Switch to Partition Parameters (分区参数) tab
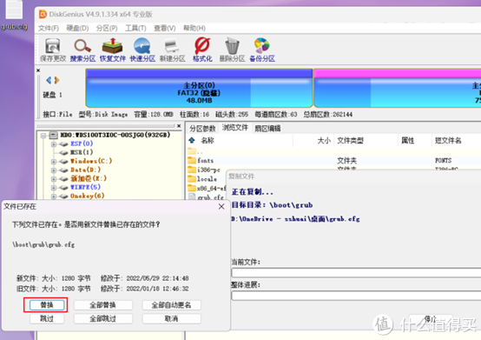This screenshot has width=481, height=340. pos(202,129)
